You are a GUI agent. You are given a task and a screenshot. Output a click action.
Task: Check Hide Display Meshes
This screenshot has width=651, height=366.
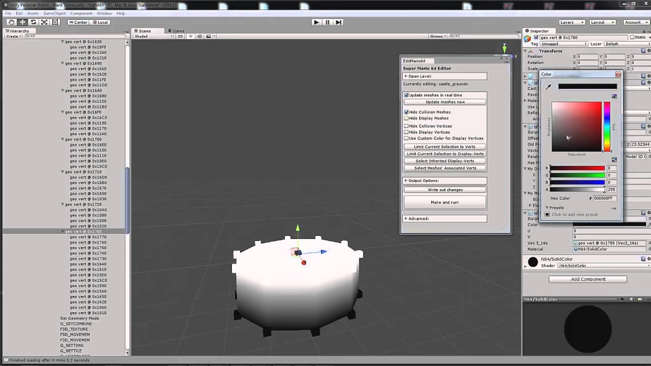(406, 118)
